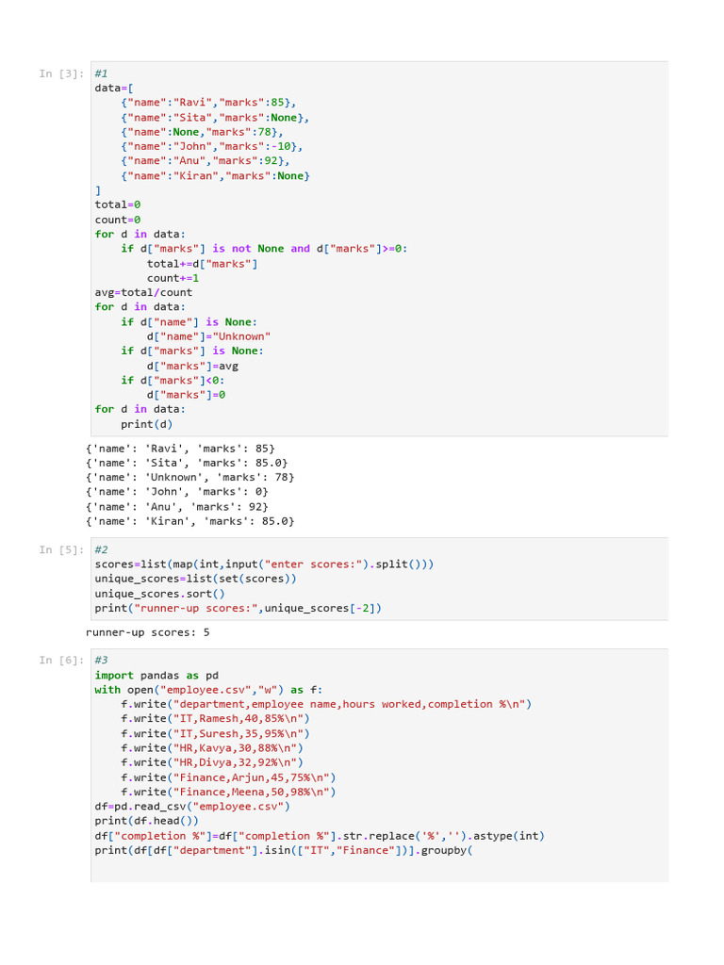Click the d["marks"]=avg line
724x965 pixels.
click(192, 367)
